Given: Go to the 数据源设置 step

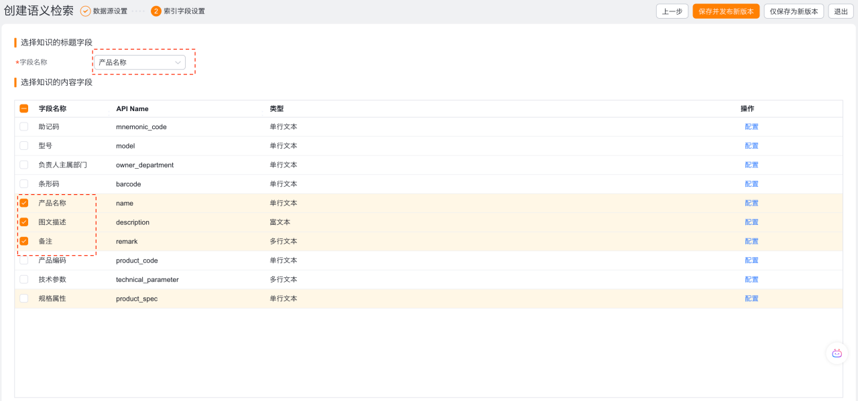Looking at the screenshot, I should (x=110, y=11).
